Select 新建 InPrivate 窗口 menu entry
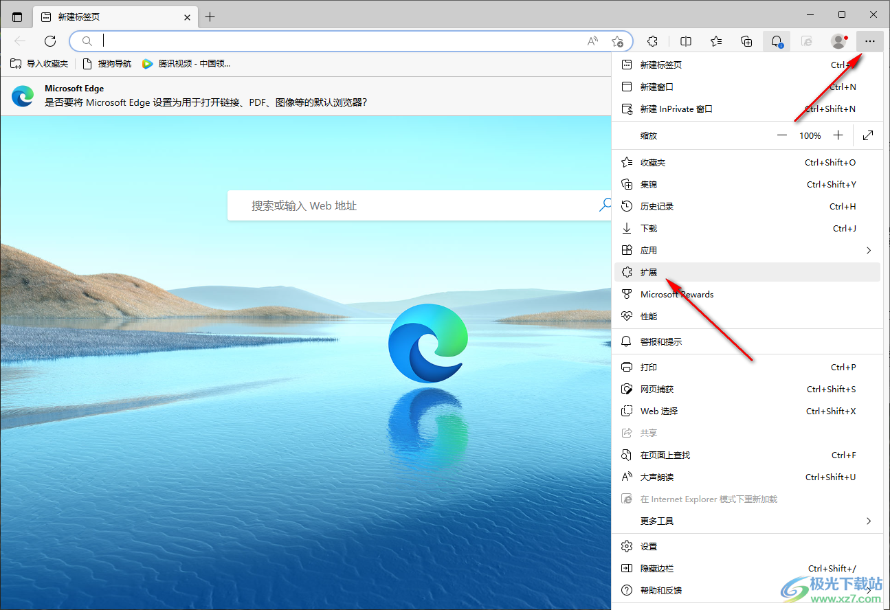 [x=747, y=109]
